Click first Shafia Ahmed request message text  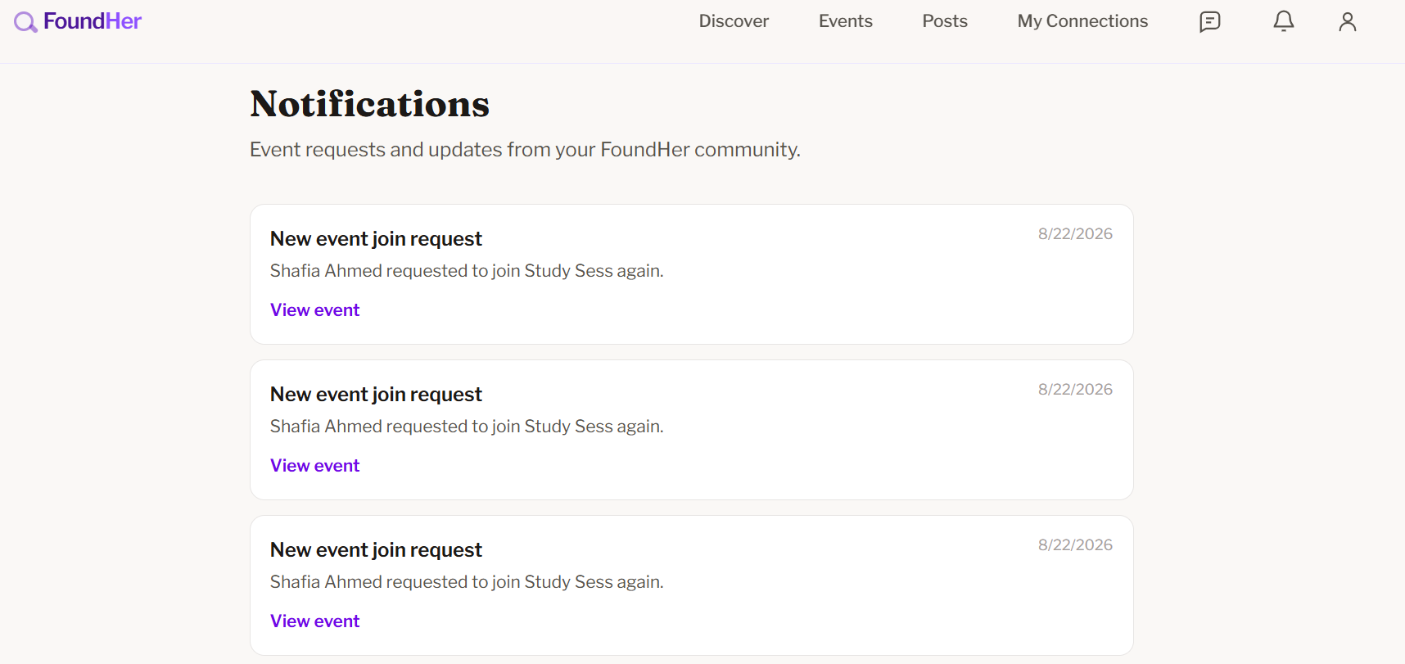(x=467, y=271)
